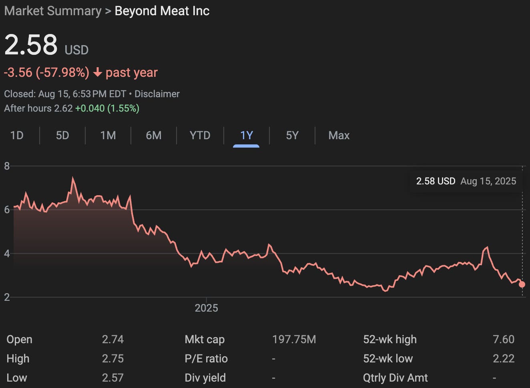Click the Closed: Aug 15 timestamp text
530x388 pixels.
pos(65,94)
